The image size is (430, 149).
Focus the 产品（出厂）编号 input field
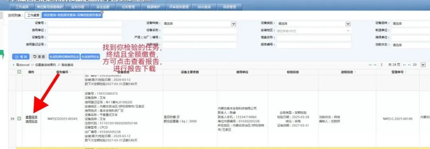199,38
